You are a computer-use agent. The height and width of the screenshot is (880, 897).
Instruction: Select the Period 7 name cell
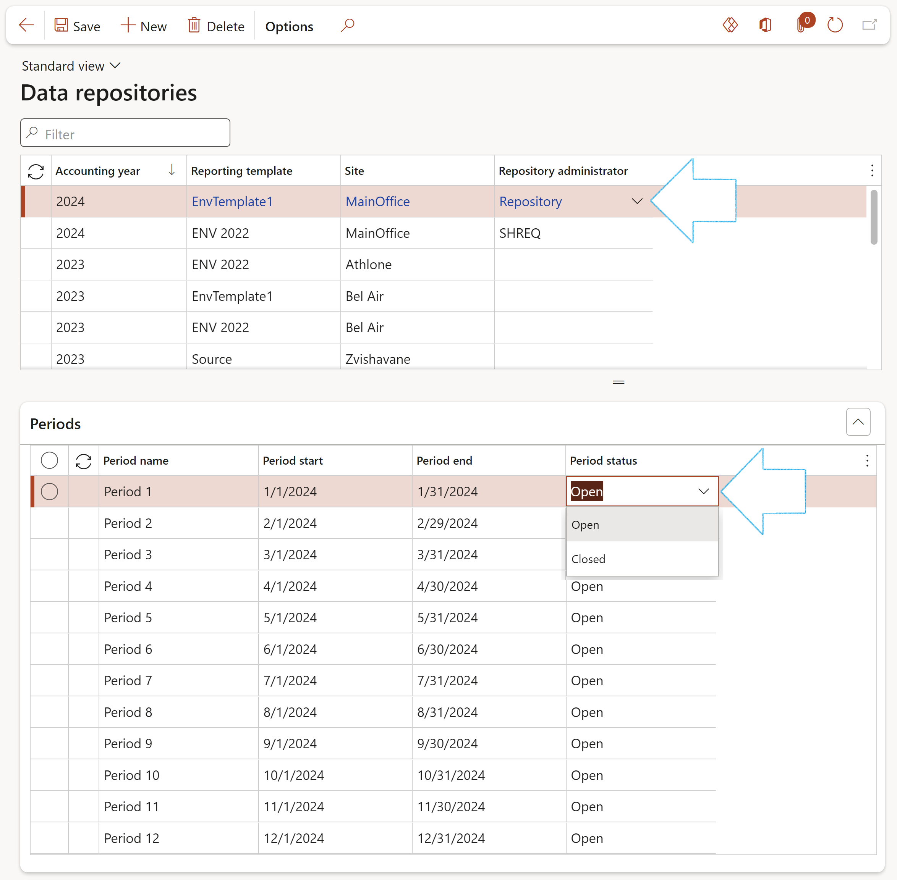(x=178, y=680)
